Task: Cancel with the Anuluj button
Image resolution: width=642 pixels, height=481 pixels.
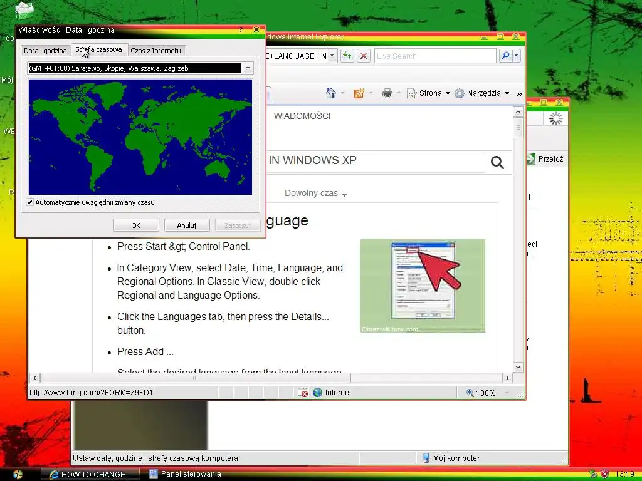Action: pos(187,225)
